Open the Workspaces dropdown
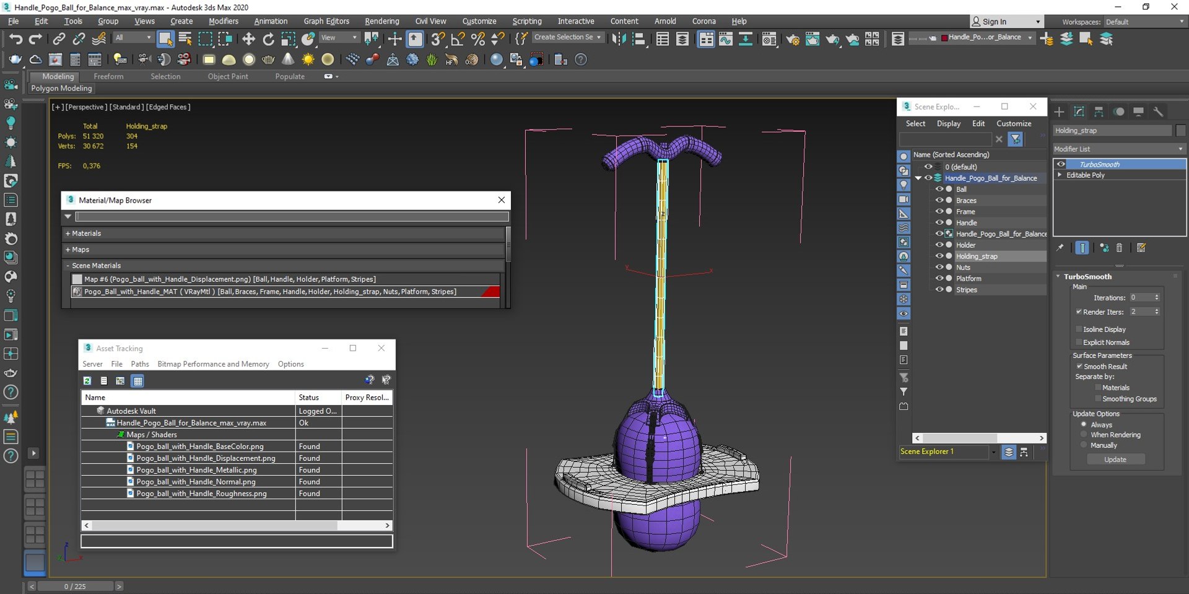 (1144, 22)
